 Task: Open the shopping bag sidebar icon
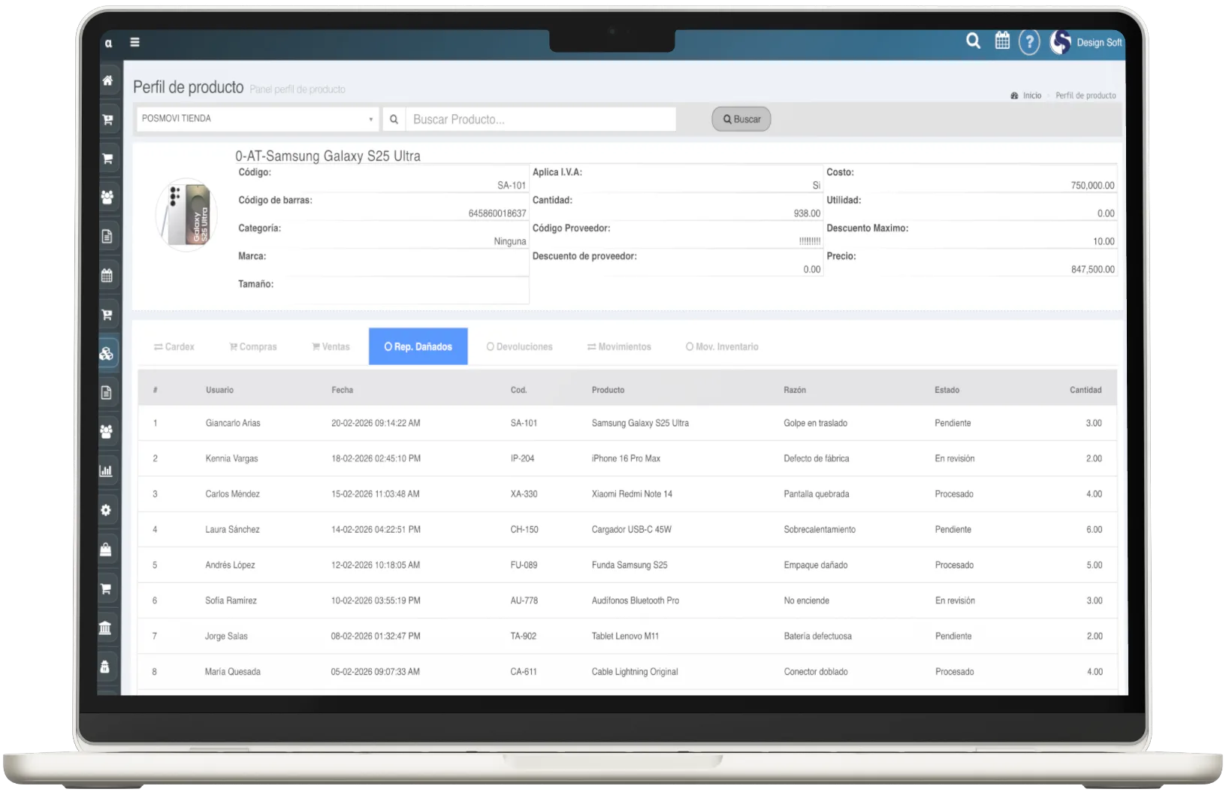106,549
